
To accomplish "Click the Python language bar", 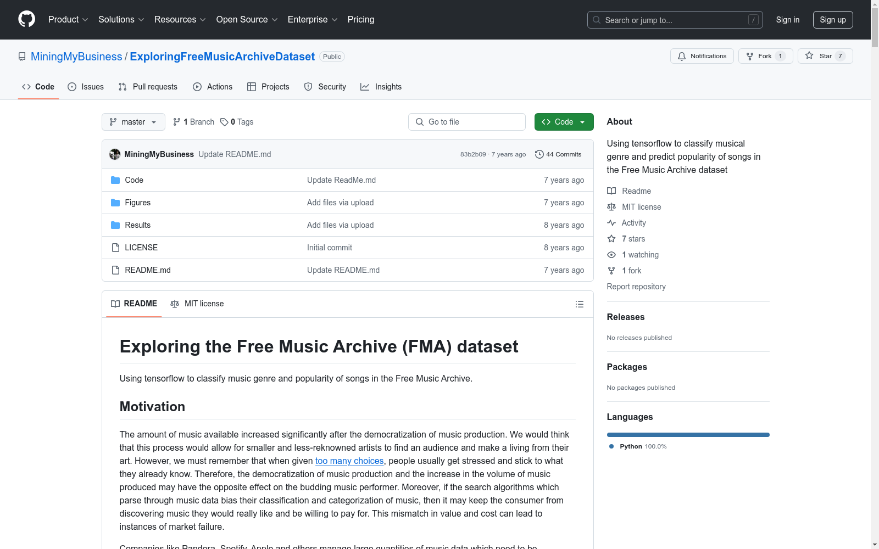I will pyautogui.click(x=688, y=435).
